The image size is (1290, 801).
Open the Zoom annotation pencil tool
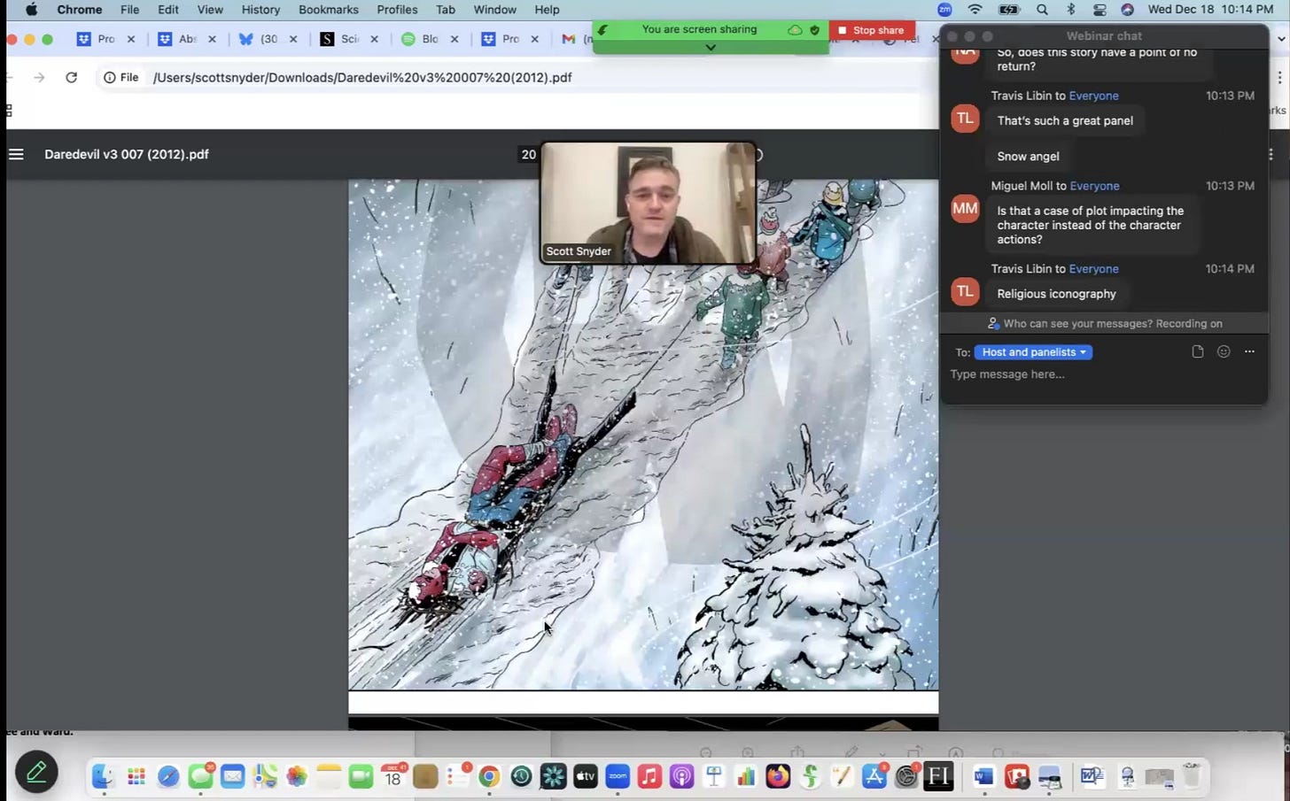[x=36, y=773]
